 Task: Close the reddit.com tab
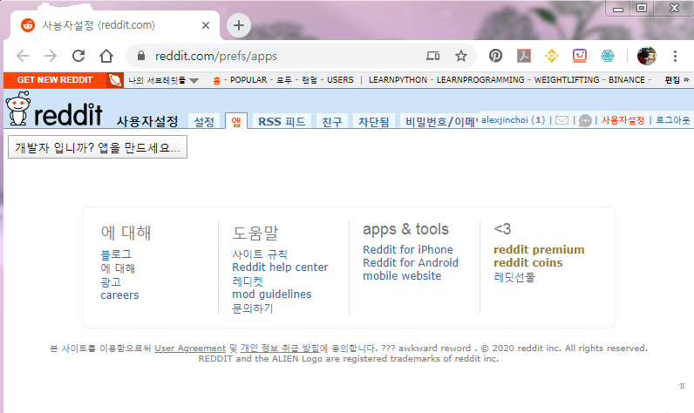[206, 25]
